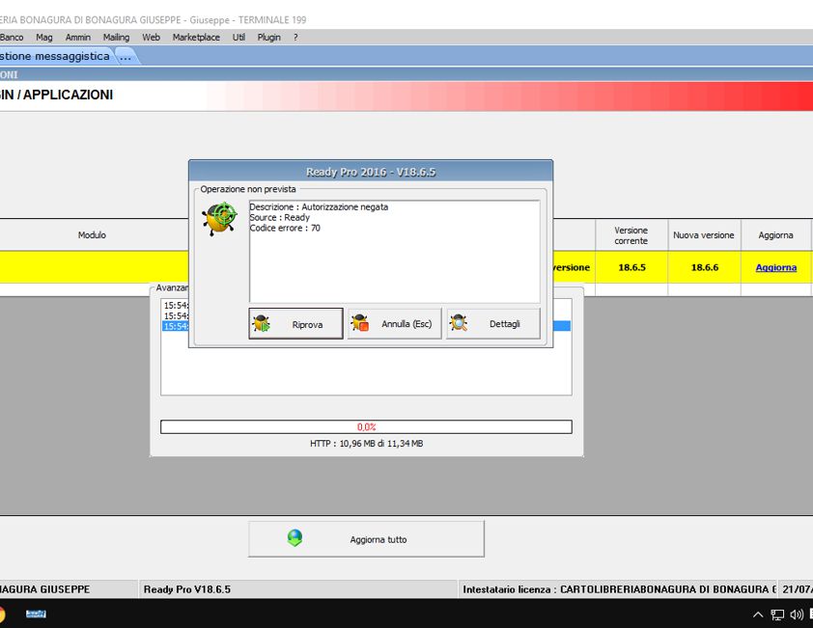This screenshot has width=813, height=628.
Task: Open the Util menu
Action: (238, 38)
